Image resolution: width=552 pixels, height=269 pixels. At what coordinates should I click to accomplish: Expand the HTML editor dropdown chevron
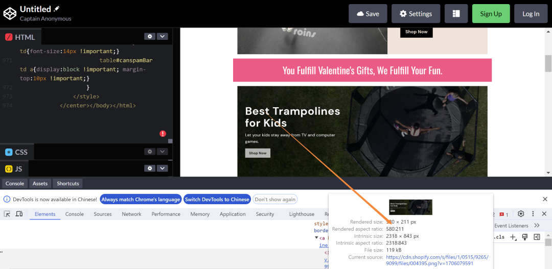coord(163,37)
